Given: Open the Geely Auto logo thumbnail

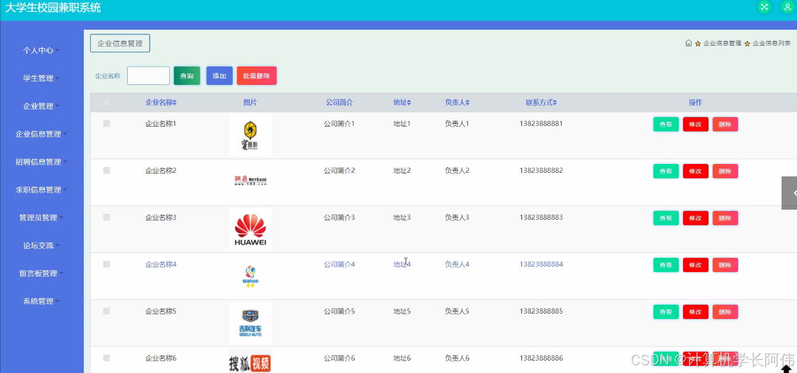Looking at the screenshot, I should click(250, 323).
